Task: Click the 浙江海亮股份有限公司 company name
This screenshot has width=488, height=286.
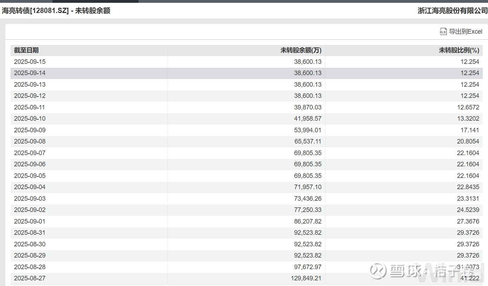Action: pyautogui.click(x=452, y=11)
